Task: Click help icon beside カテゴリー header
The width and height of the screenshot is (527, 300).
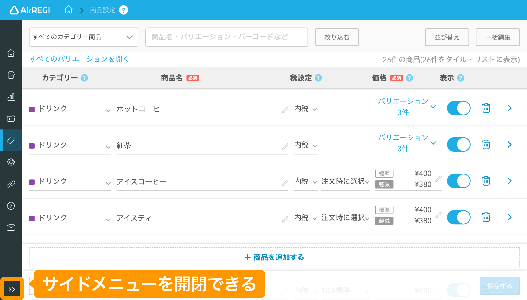Action: point(84,78)
